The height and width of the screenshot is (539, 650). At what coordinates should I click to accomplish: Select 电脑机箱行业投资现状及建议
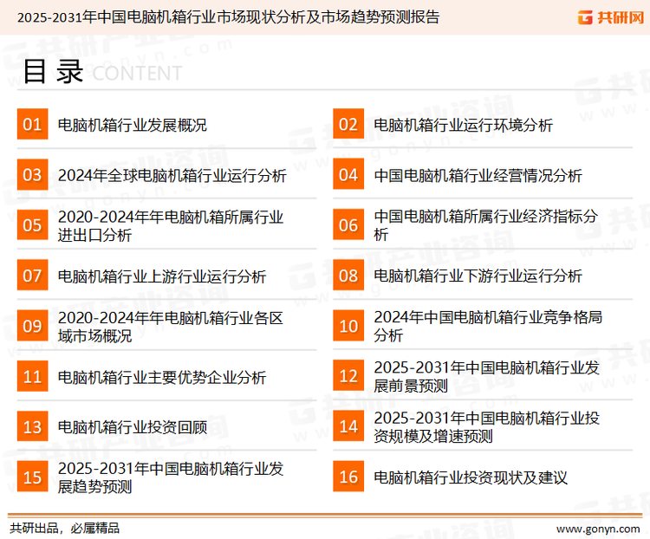[471, 477]
